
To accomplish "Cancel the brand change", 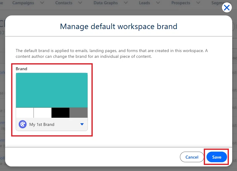I will (x=192, y=157).
